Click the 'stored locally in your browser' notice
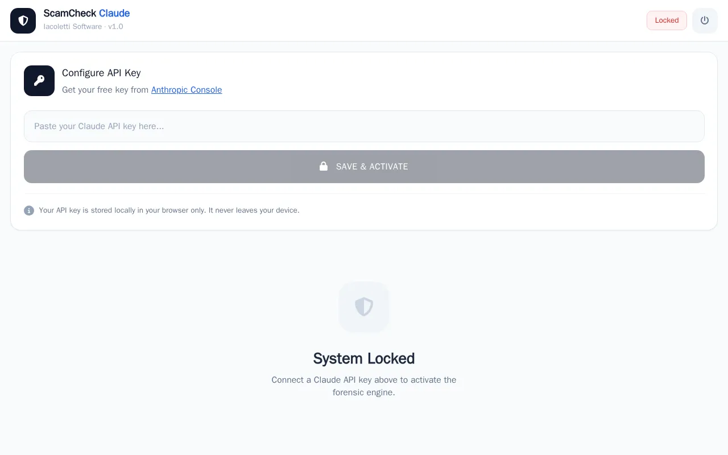The width and height of the screenshot is (728, 455). (x=169, y=210)
